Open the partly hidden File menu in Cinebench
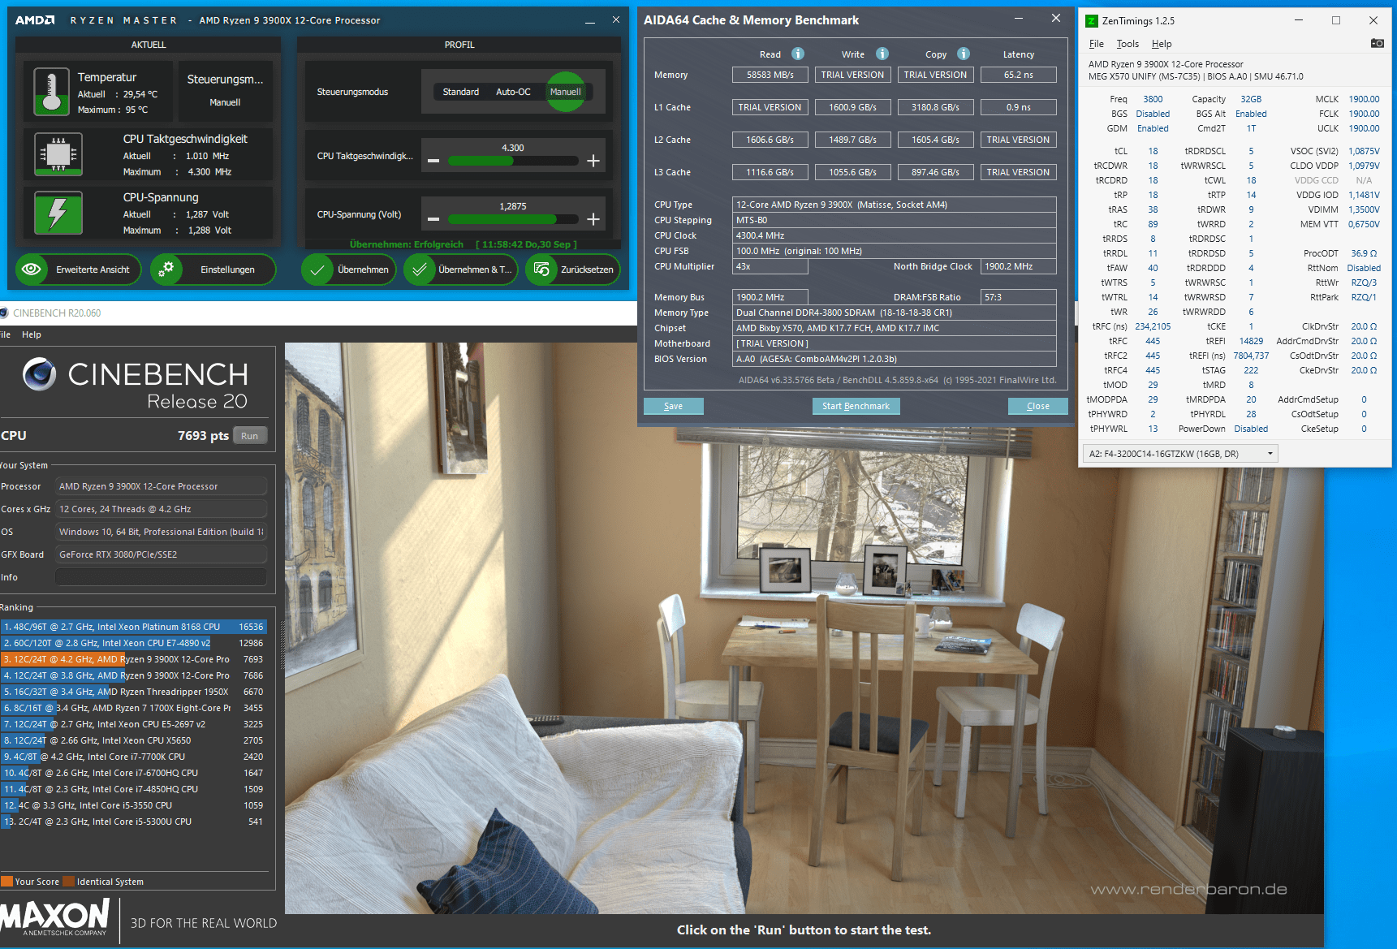This screenshot has height=949, width=1397. coord(5,334)
